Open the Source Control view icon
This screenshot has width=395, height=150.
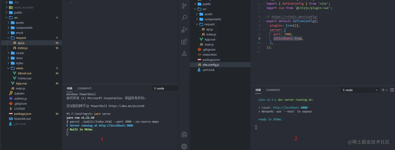(184, 5)
